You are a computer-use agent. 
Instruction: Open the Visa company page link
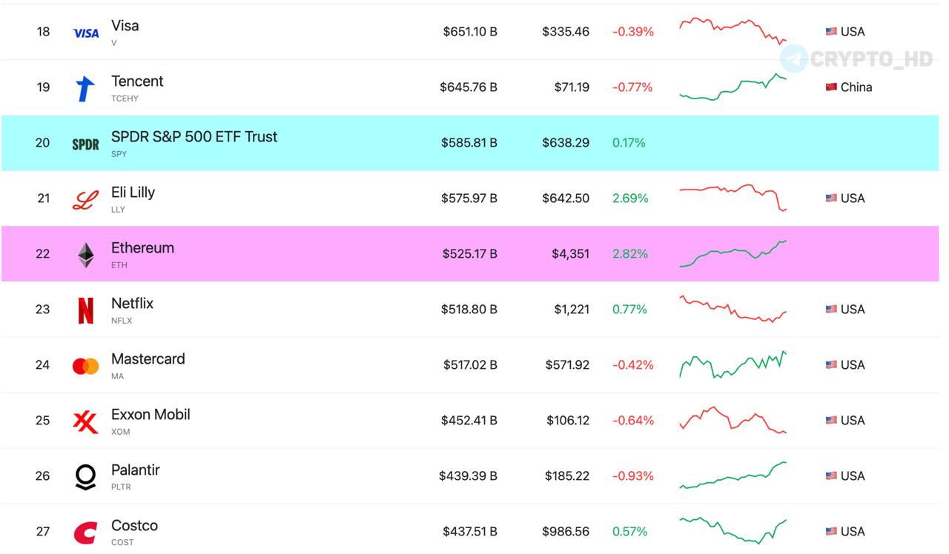[x=125, y=25]
